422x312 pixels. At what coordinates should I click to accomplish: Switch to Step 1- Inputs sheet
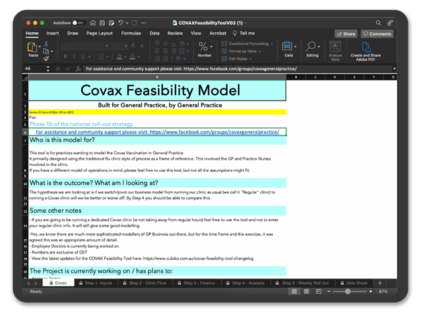95,283
